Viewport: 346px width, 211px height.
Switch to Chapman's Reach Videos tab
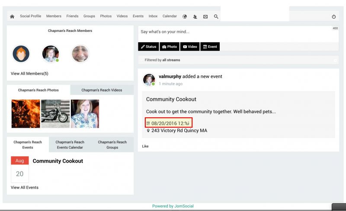(102, 90)
